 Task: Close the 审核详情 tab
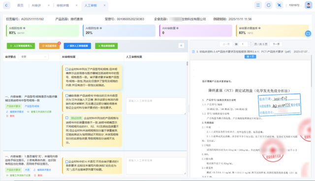pos(77,5)
